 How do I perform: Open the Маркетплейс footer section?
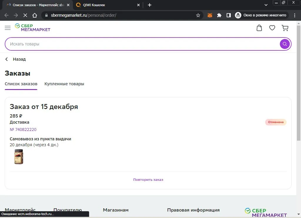[x=20, y=210]
